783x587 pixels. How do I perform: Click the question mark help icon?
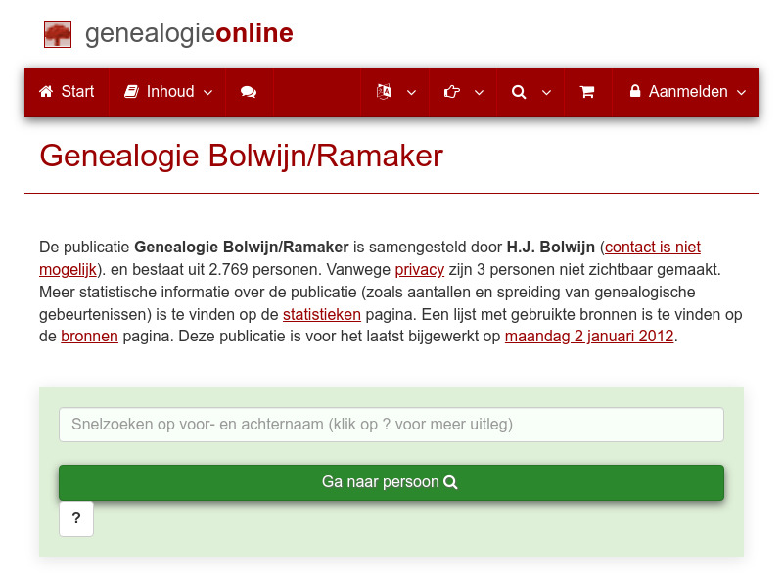76,519
